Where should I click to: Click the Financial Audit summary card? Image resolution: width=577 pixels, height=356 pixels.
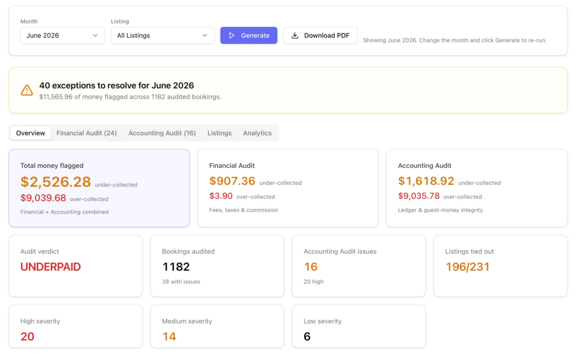coord(288,188)
